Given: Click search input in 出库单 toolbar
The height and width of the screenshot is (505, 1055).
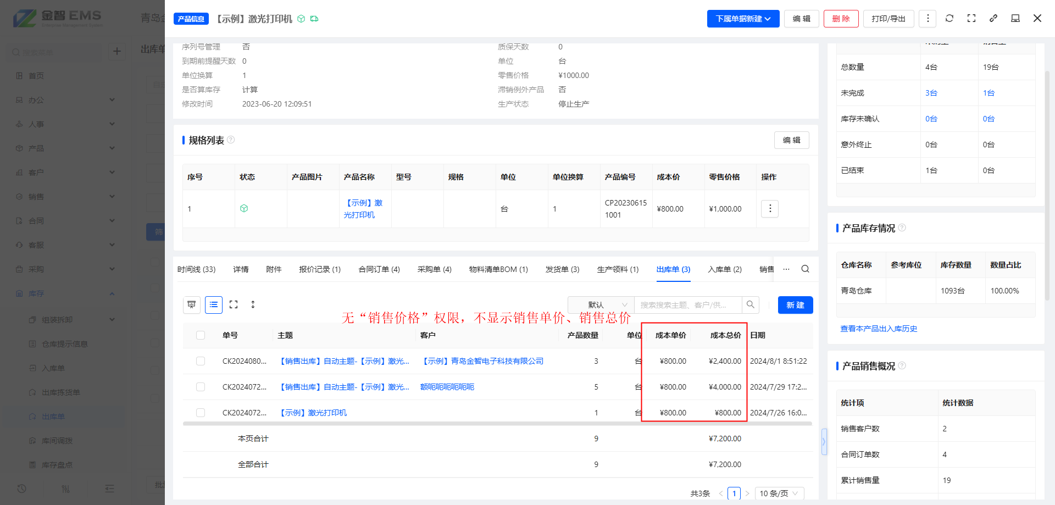Looking at the screenshot, I should click(x=688, y=305).
